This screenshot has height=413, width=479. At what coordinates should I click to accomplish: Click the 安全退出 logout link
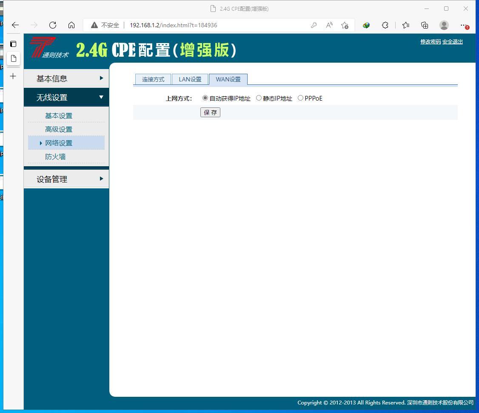click(453, 42)
